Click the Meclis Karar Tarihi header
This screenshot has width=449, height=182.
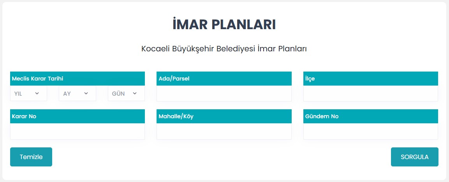(x=38, y=79)
